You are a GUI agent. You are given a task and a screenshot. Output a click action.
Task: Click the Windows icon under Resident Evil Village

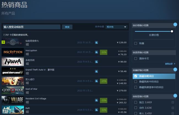[x=27, y=102]
